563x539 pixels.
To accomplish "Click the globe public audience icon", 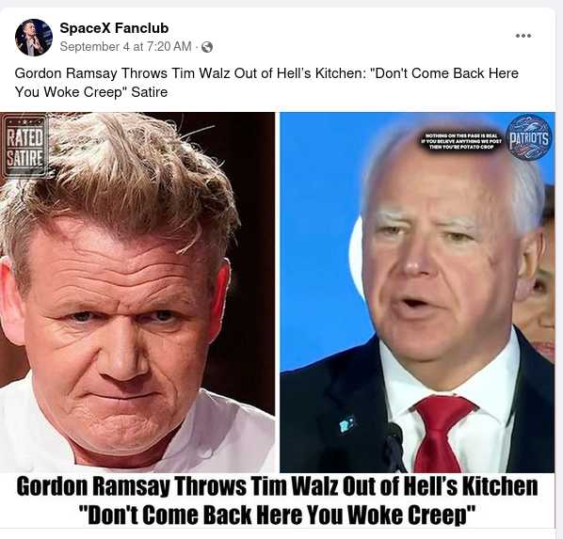I will click(207, 47).
